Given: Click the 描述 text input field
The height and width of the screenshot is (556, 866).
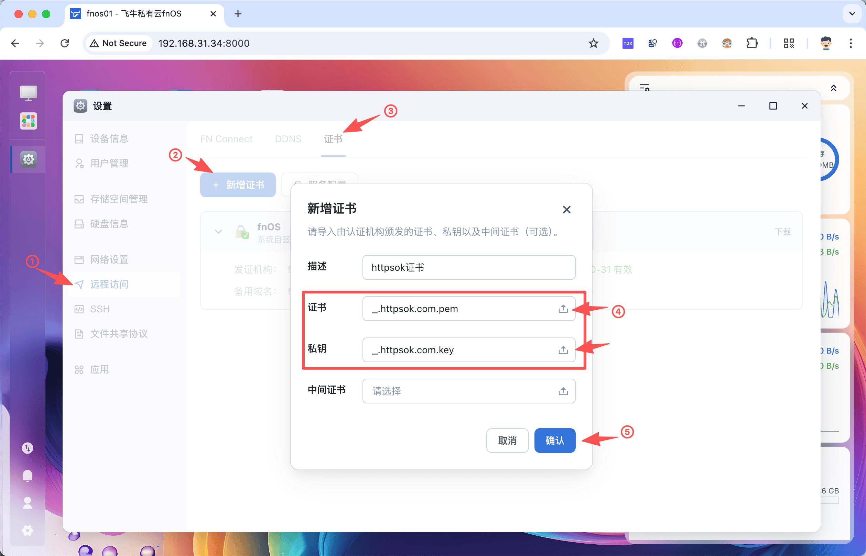Looking at the screenshot, I should click(468, 268).
